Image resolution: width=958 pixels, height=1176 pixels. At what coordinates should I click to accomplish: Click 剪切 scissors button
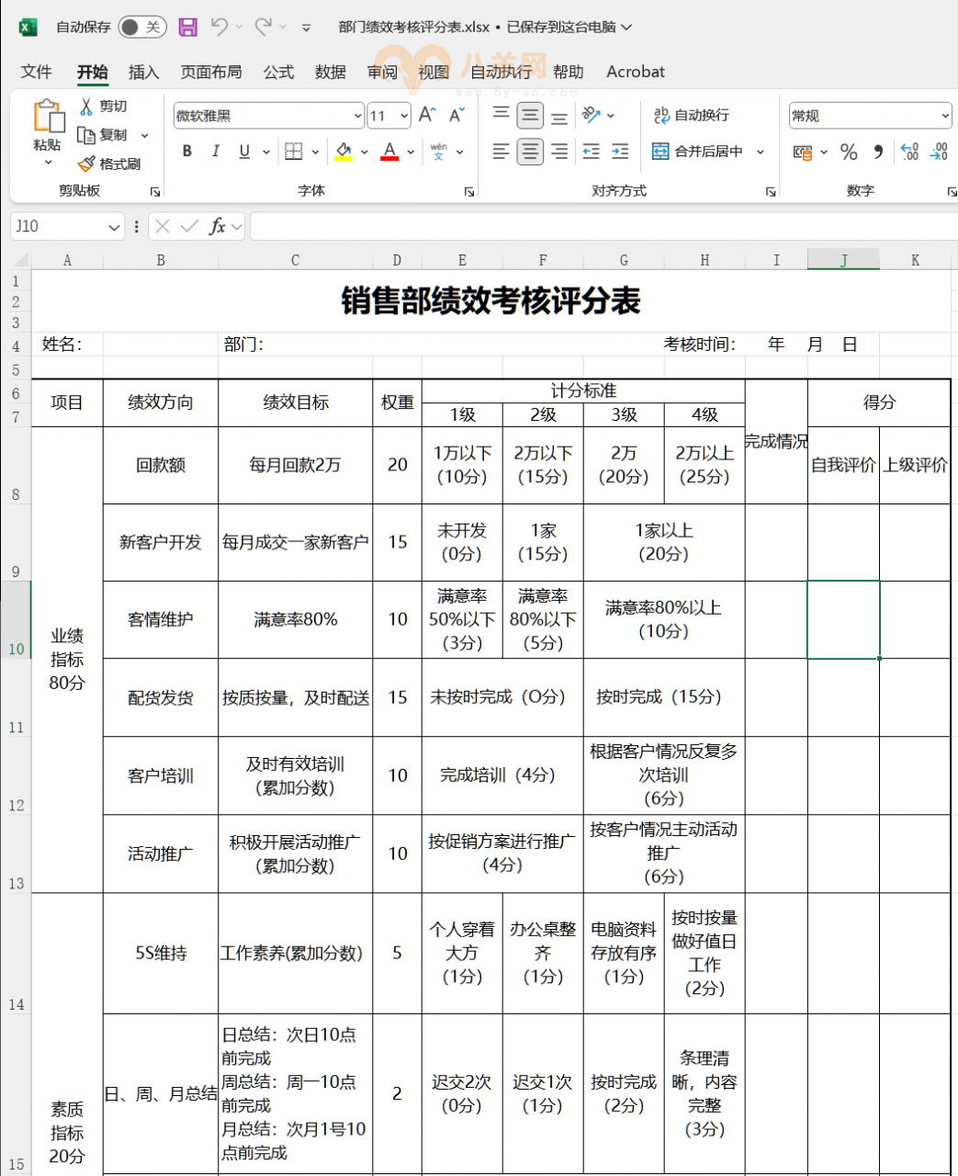coord(103,107)
